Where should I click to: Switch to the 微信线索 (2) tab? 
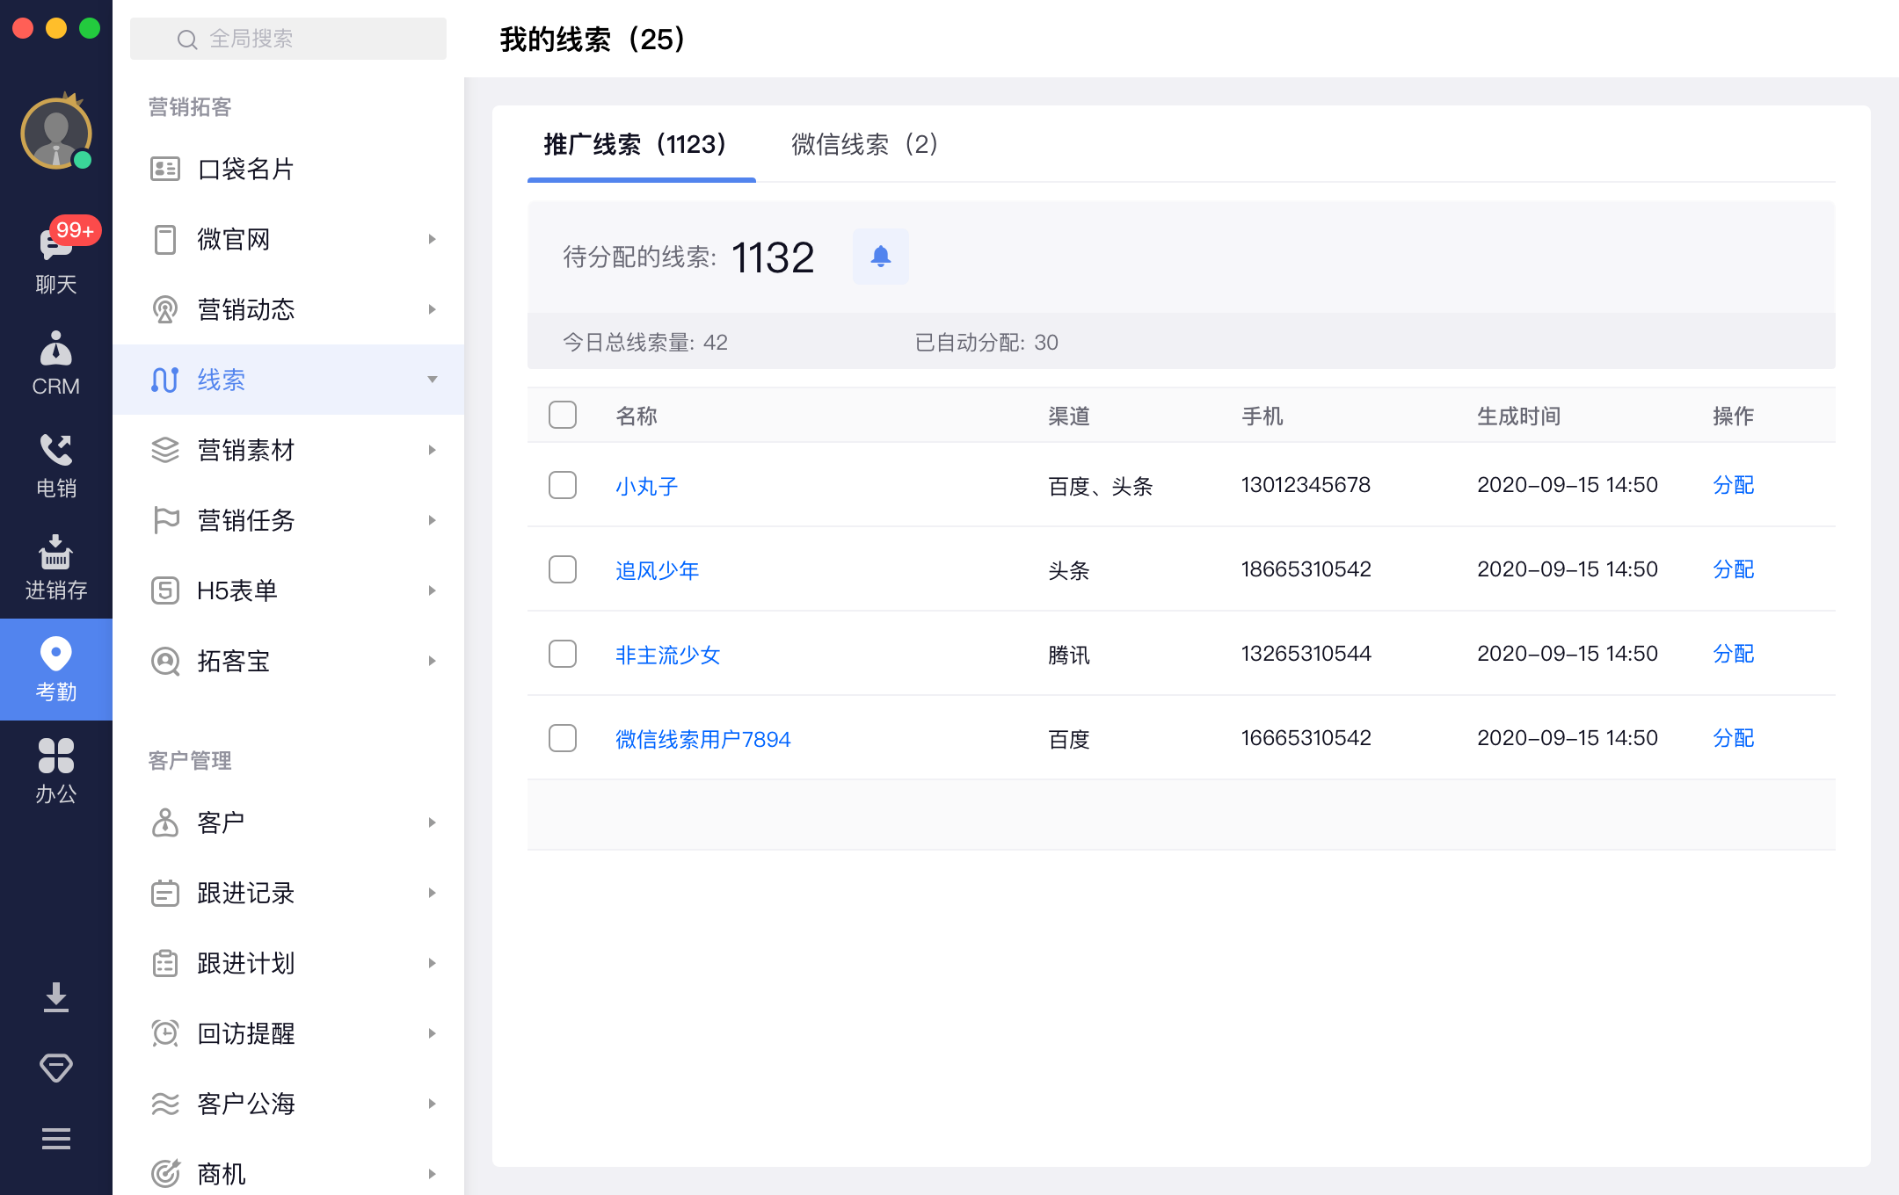(x=864, y=144)
